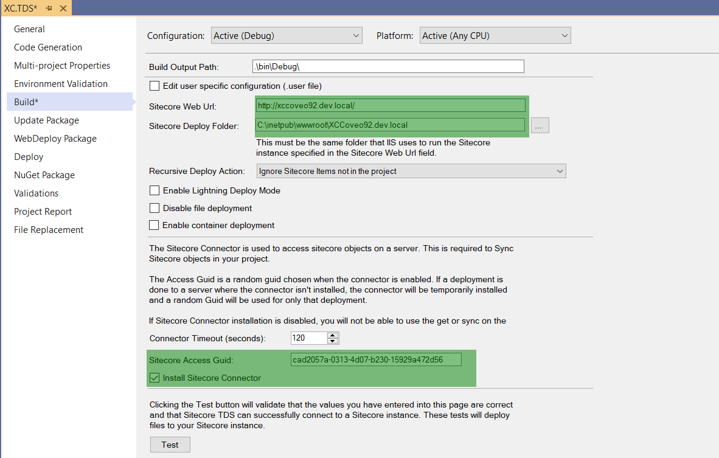Click the Sitecore Web Url field

(x=391, y=105)
